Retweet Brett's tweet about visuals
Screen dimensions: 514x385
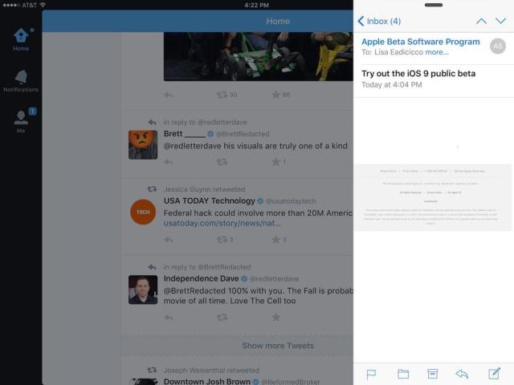tap(222, 162)
